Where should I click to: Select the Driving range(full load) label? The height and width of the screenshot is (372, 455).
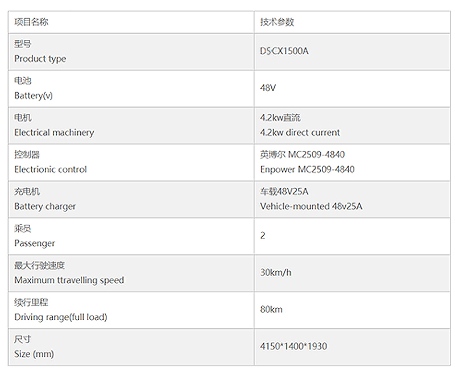(x=61, y=317)
